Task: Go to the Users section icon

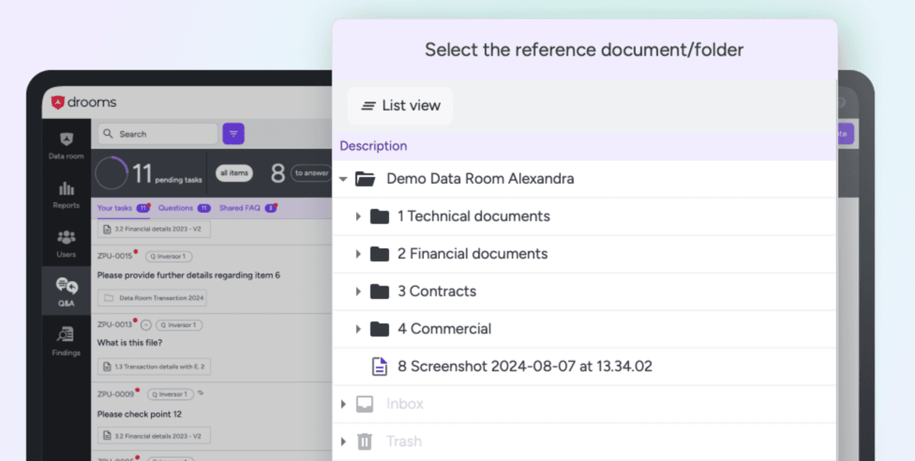Action: coord(66,243)
